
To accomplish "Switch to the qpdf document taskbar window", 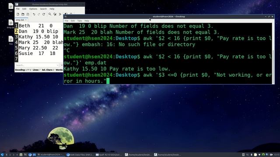I will (109, 155).
